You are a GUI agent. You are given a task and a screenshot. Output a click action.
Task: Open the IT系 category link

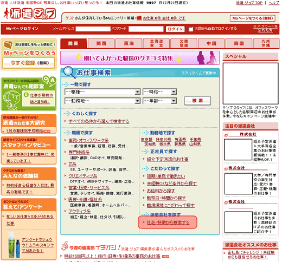(x=72, y=164)
